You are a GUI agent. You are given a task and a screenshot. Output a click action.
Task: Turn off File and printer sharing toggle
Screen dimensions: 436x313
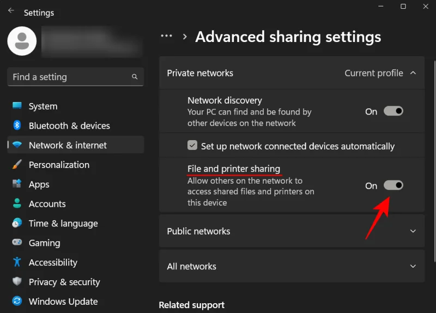coord(393,185)
